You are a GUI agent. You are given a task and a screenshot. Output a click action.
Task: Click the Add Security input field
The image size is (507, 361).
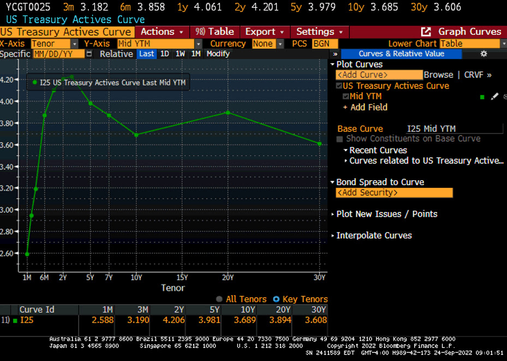click(394, 193)
